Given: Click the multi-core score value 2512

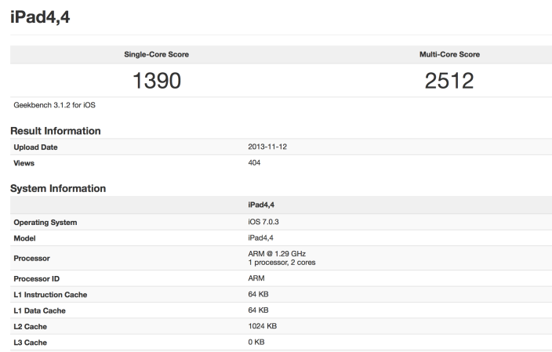Looking at the screenshot, I should tap(449, 80).
